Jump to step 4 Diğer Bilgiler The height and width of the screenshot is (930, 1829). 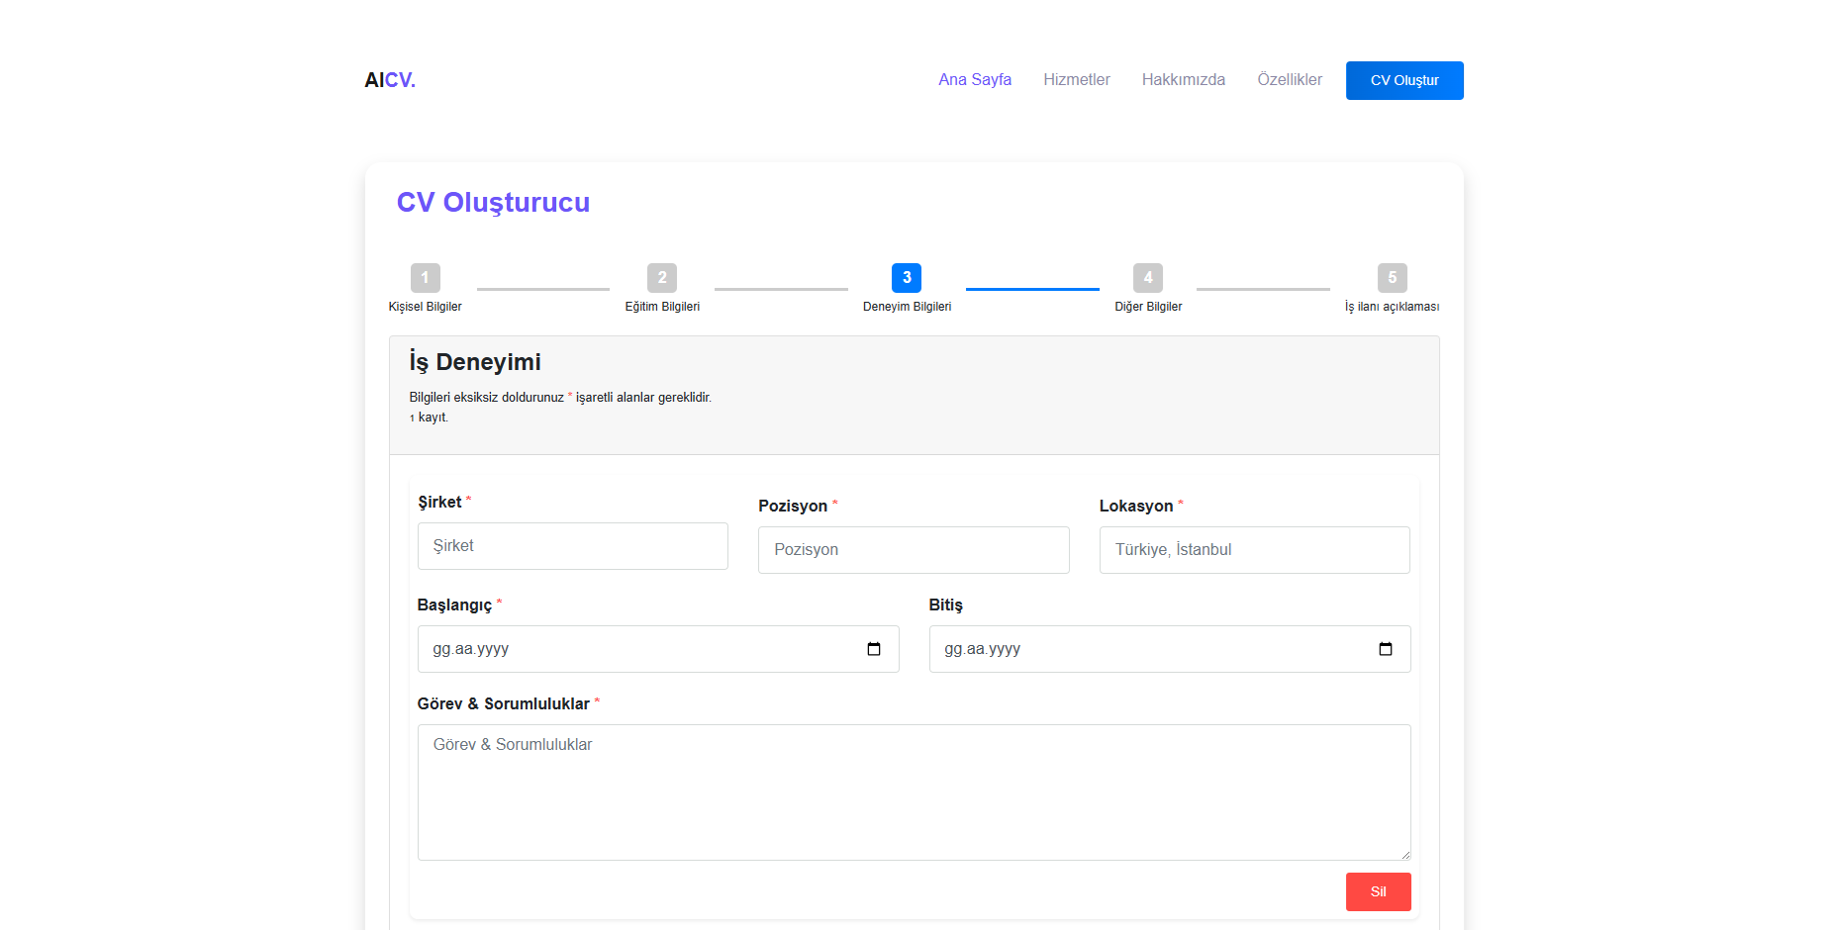(x=1147, y=278)
